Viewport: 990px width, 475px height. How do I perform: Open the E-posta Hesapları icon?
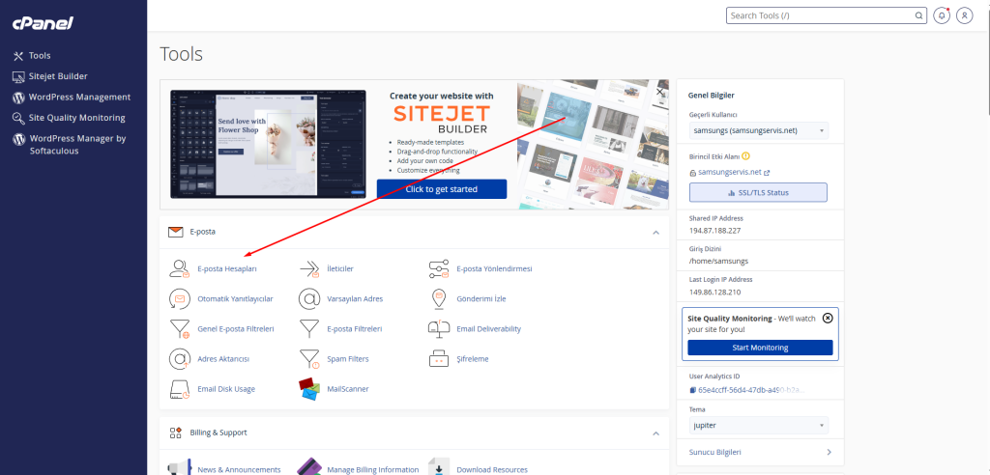(180, 268)
